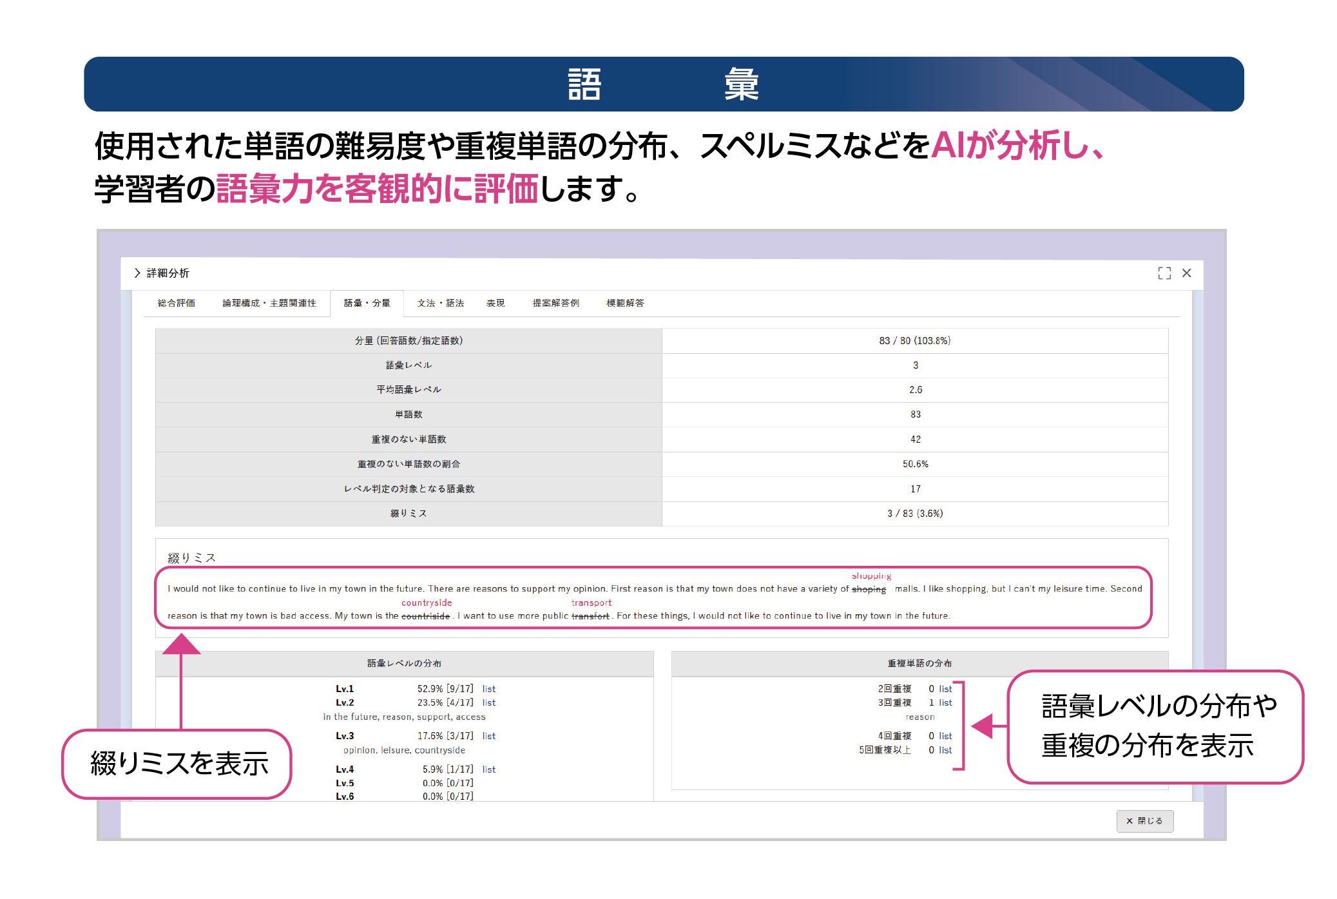Screen dimensions: 1337x899
Task: Open the Lv.4 list link
Action: click(489, 769)
